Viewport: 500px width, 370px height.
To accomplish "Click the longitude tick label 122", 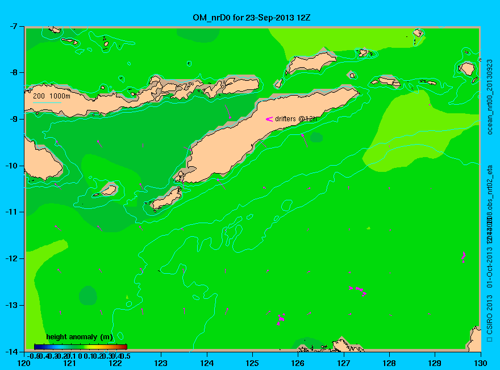I will pos(115,363).
